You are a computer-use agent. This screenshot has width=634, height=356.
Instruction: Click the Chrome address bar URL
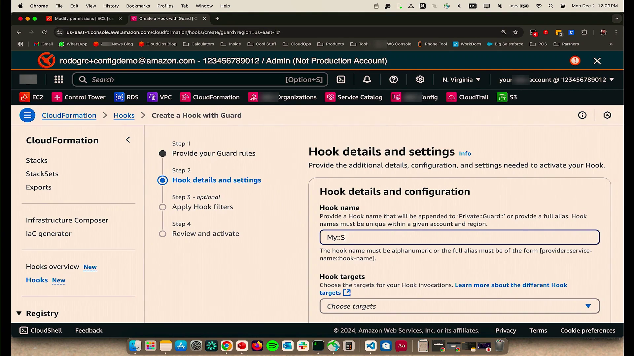tap(173, 32)
